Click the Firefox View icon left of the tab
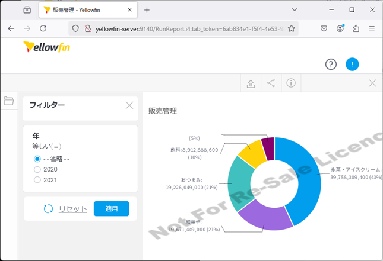 [27, 10]
